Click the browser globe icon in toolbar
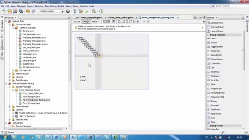The width and height of the screenshot is (249, 140). pos(68,11)
